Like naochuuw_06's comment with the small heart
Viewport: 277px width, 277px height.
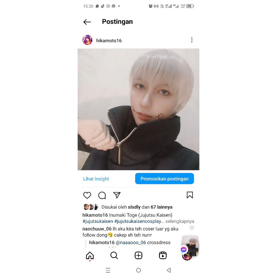click(192, 228)
